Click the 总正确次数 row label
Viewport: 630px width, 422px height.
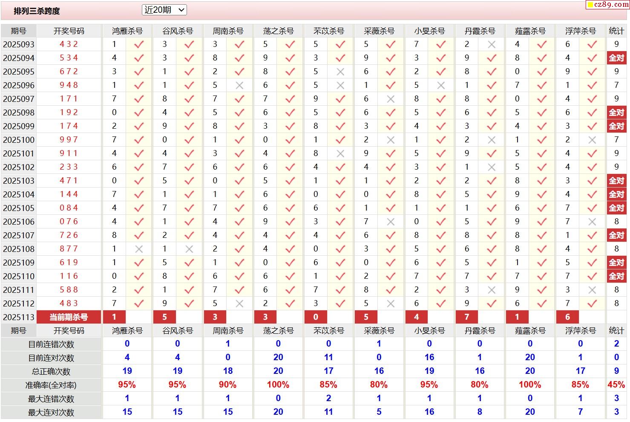click(51, 372)
